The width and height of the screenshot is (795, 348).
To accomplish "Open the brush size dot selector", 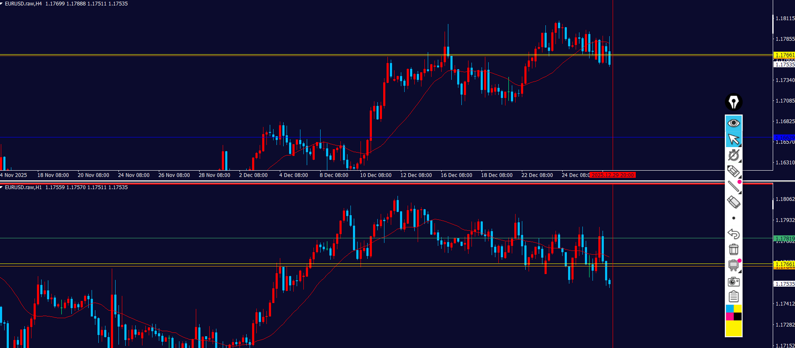I will [x=734, y=218].
